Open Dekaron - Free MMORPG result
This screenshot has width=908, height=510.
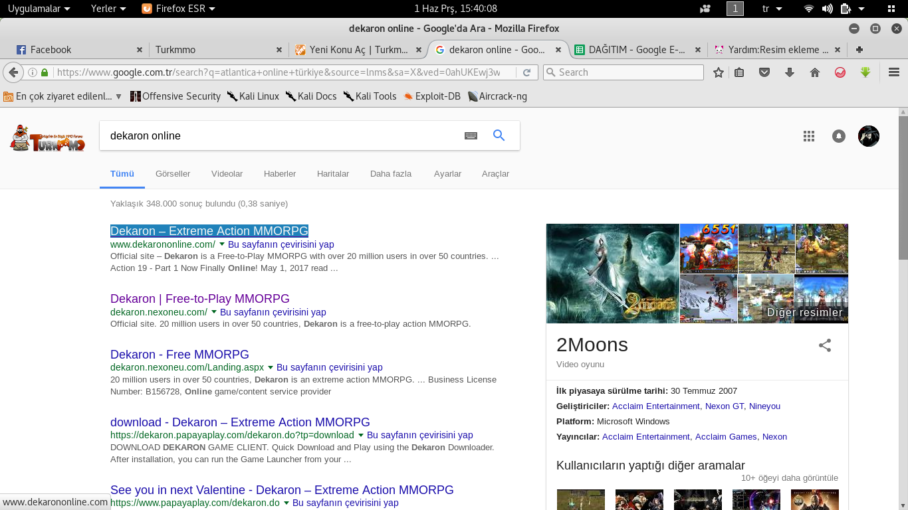click(x=179, y=355)
